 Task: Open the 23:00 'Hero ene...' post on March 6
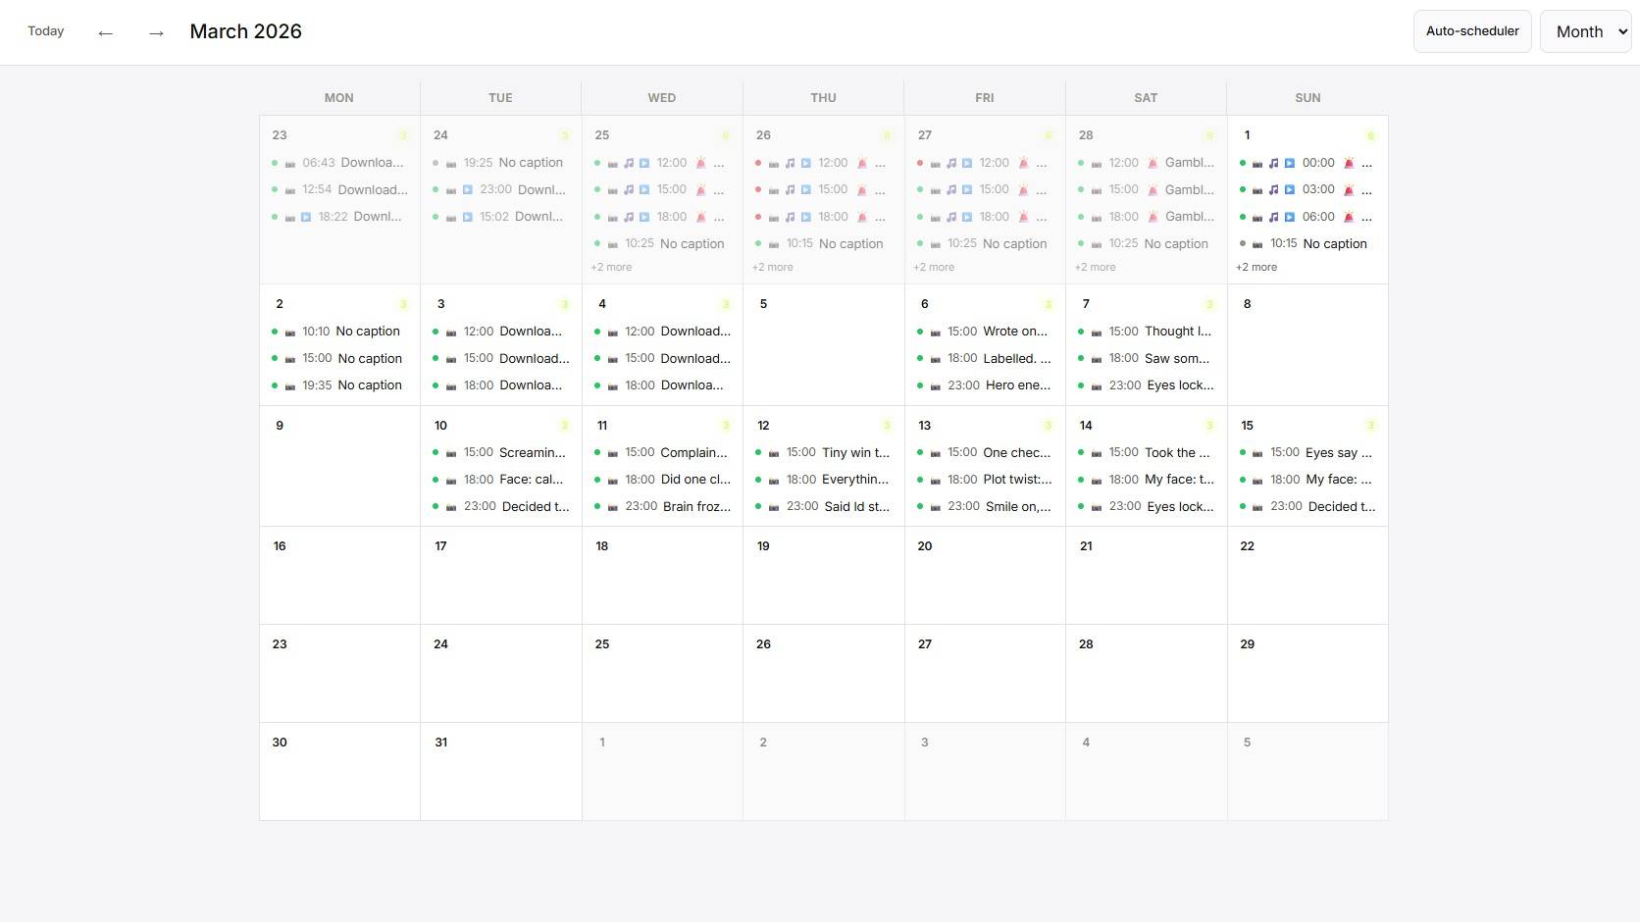(x=985, y=385)
